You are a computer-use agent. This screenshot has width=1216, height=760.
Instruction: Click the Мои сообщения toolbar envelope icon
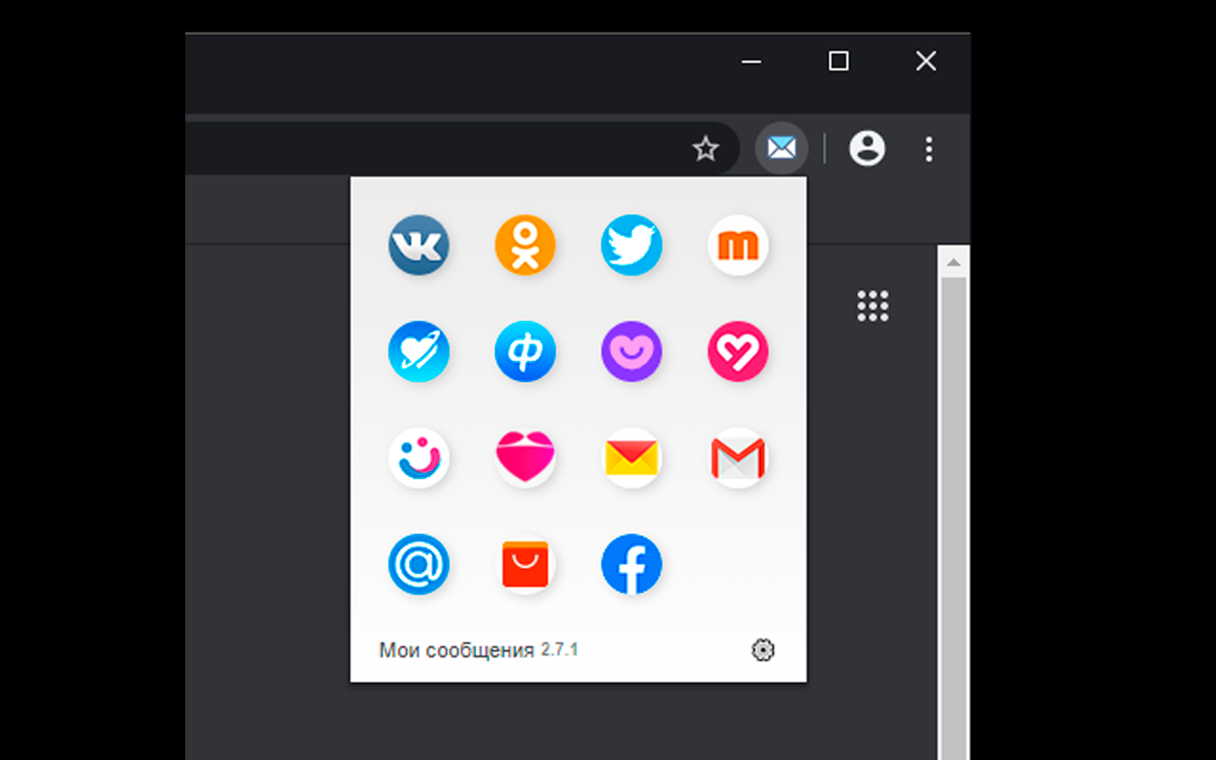coord(781,147)
